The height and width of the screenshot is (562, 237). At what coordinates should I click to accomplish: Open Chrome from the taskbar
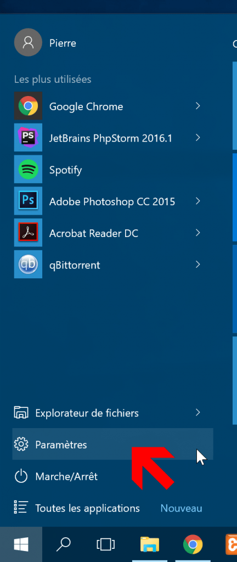[x=193, y=544]
